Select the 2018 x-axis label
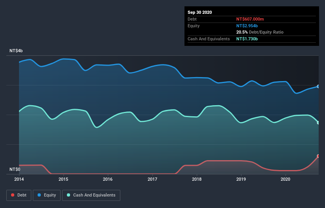 click(197, 179)
